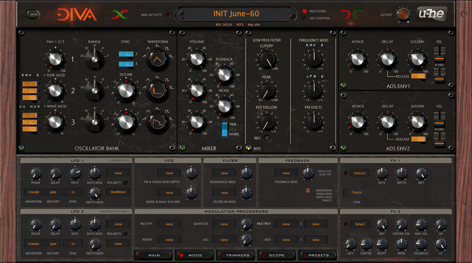Toggle the FX 2 power light beside Delay2

click(346, 224)
